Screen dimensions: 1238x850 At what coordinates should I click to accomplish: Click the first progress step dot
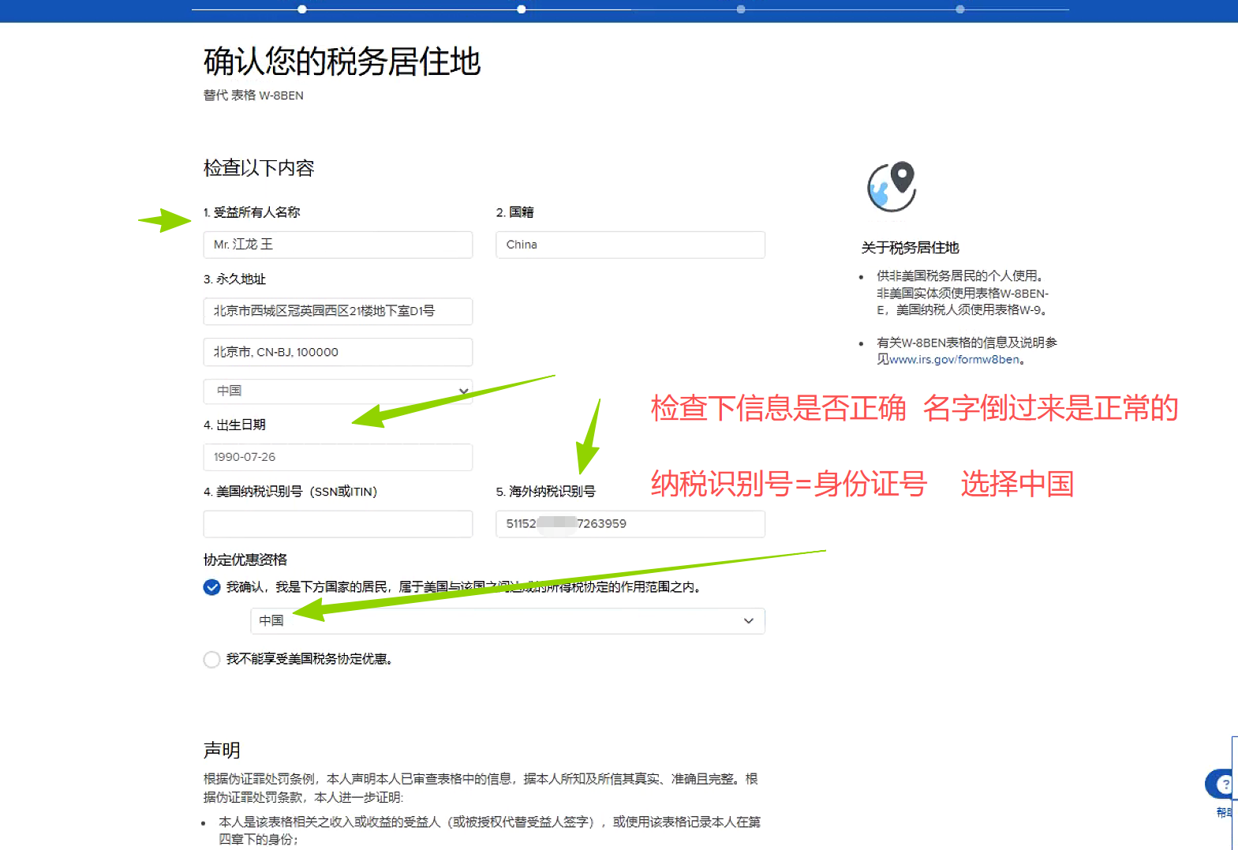302,9
